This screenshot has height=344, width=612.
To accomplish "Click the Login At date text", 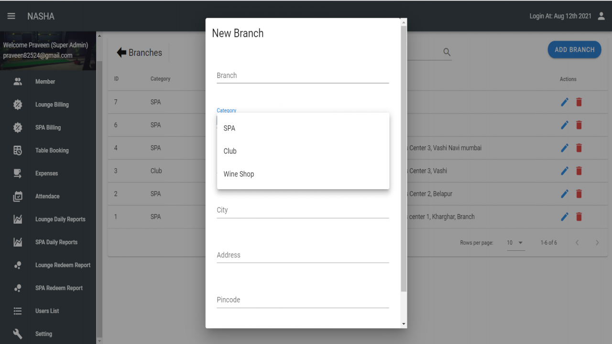I will click(x=560, y=16).
